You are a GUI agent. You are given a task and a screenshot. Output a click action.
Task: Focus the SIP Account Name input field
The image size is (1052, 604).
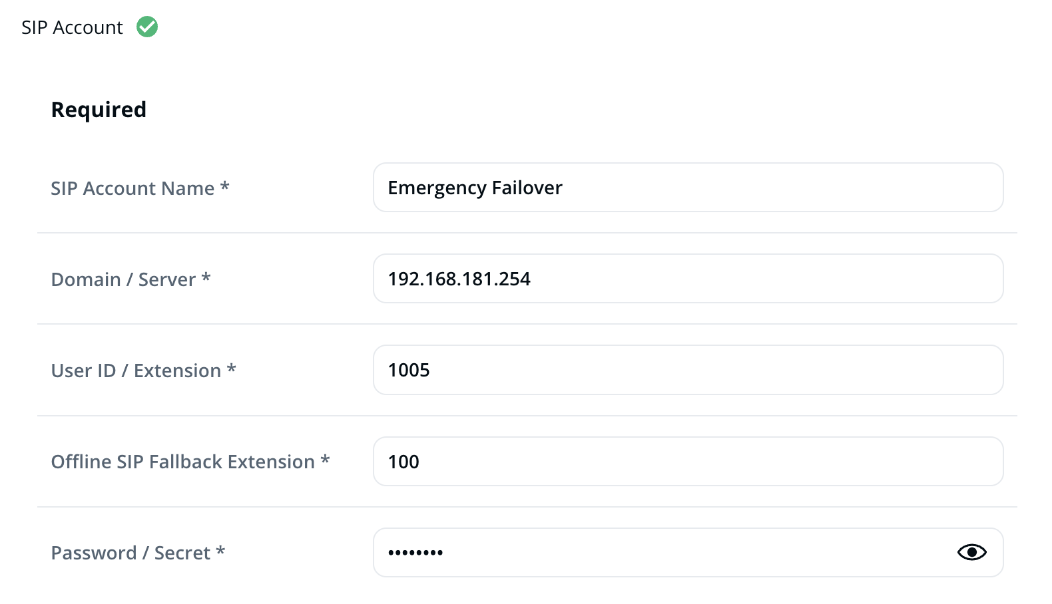click(x=688, y=188)
